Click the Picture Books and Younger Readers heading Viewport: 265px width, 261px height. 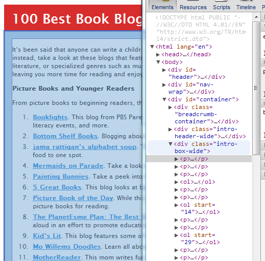click(74, 89)
